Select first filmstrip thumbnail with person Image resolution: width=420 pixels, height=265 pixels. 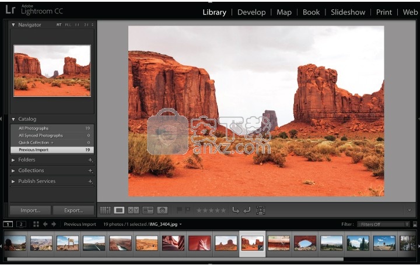(x=15, y=243)
